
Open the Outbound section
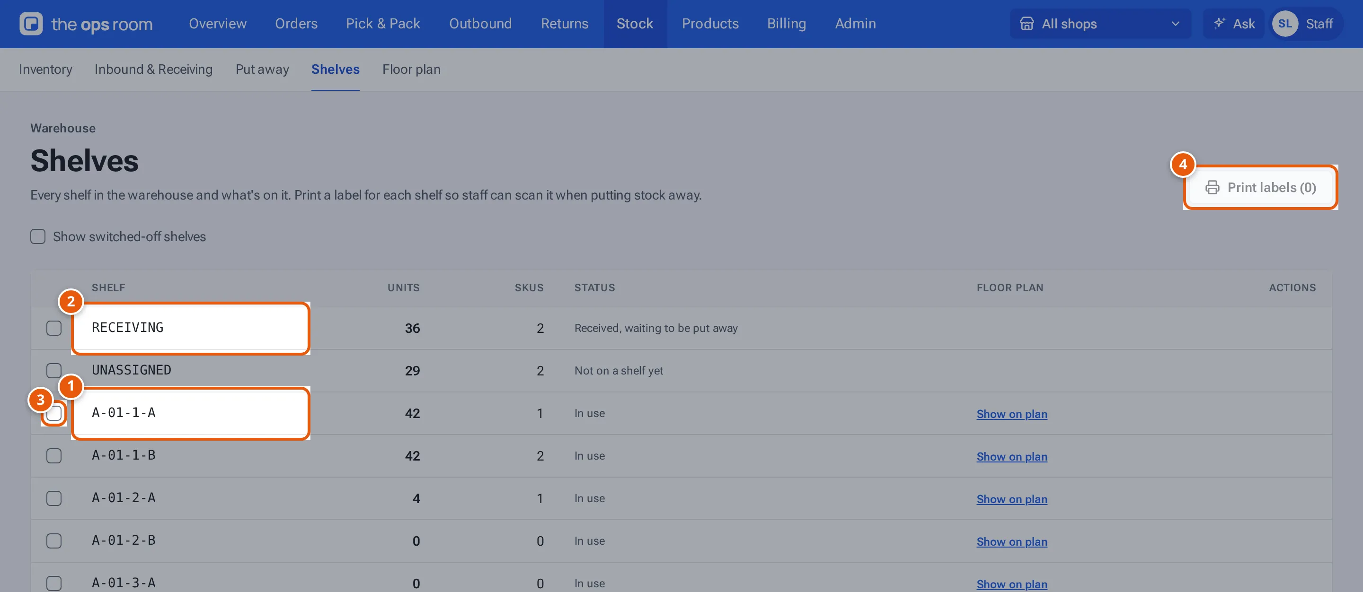point(480,24)
